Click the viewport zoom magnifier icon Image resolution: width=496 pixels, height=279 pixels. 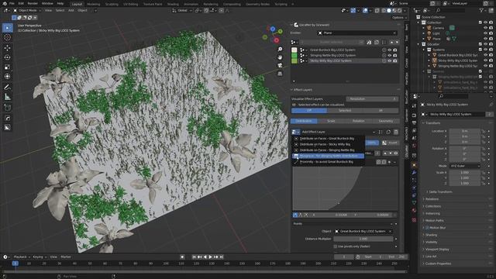tap(280, 49)
